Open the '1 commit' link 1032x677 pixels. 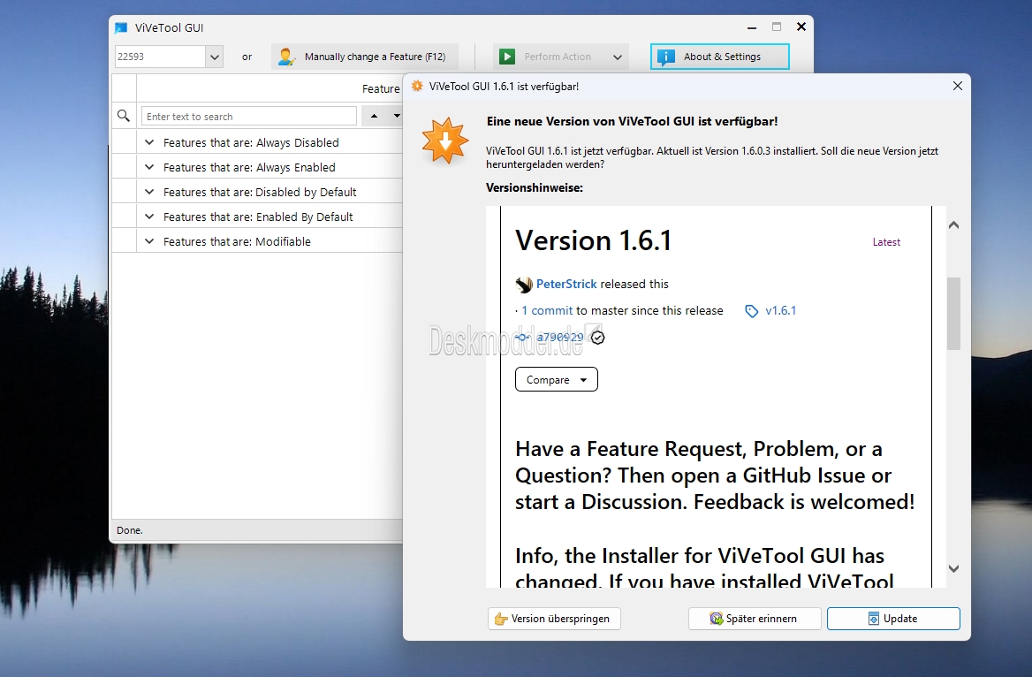pyautogui.click(x=547, y=311)
